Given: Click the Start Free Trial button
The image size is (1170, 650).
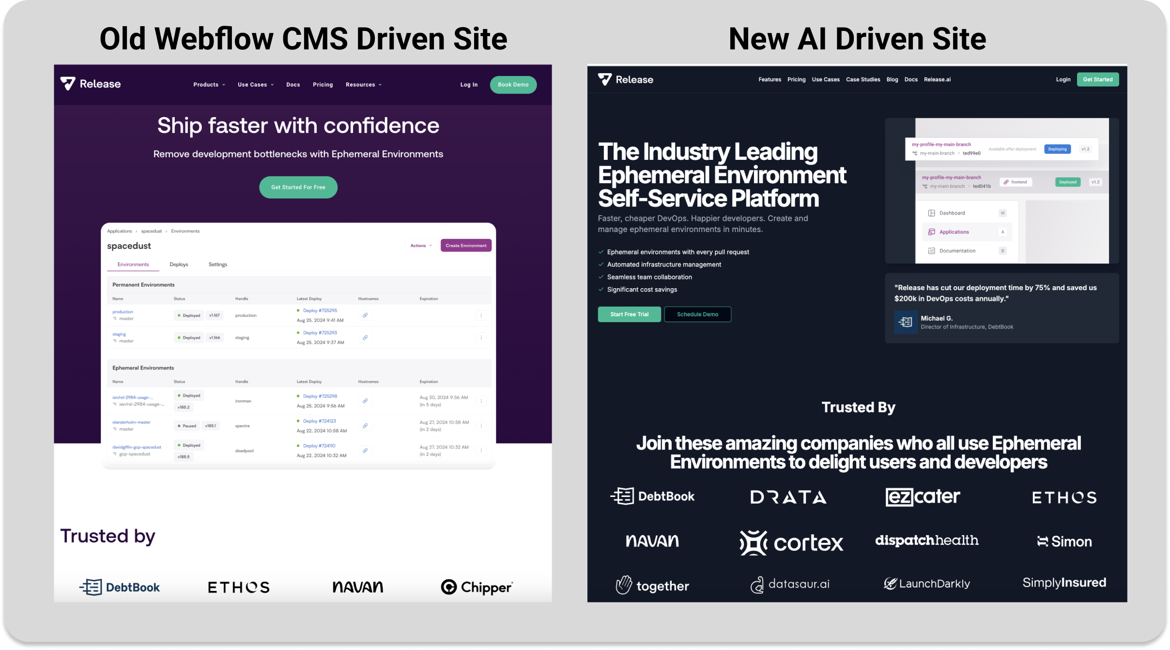Looking at the screenshot, I should 629,313.
